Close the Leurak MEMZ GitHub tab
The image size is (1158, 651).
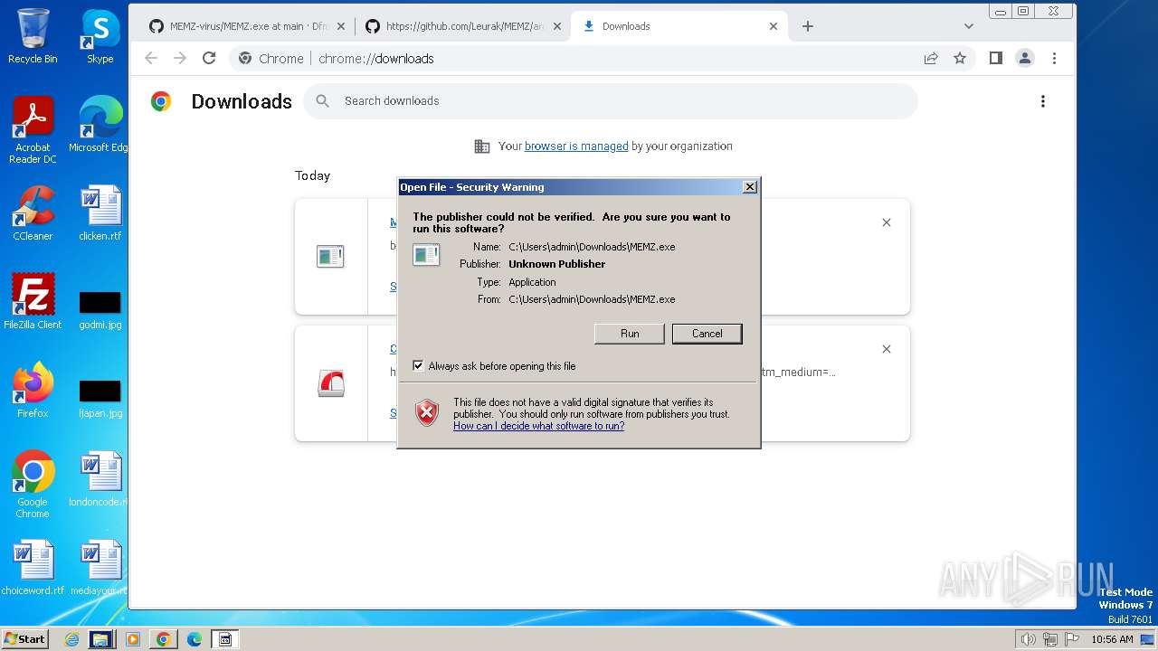coord(557,26)
